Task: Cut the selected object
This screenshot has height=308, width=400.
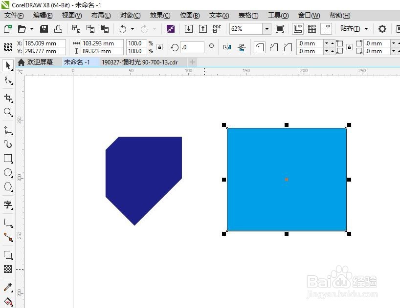Action: click(x=76, y=29)
